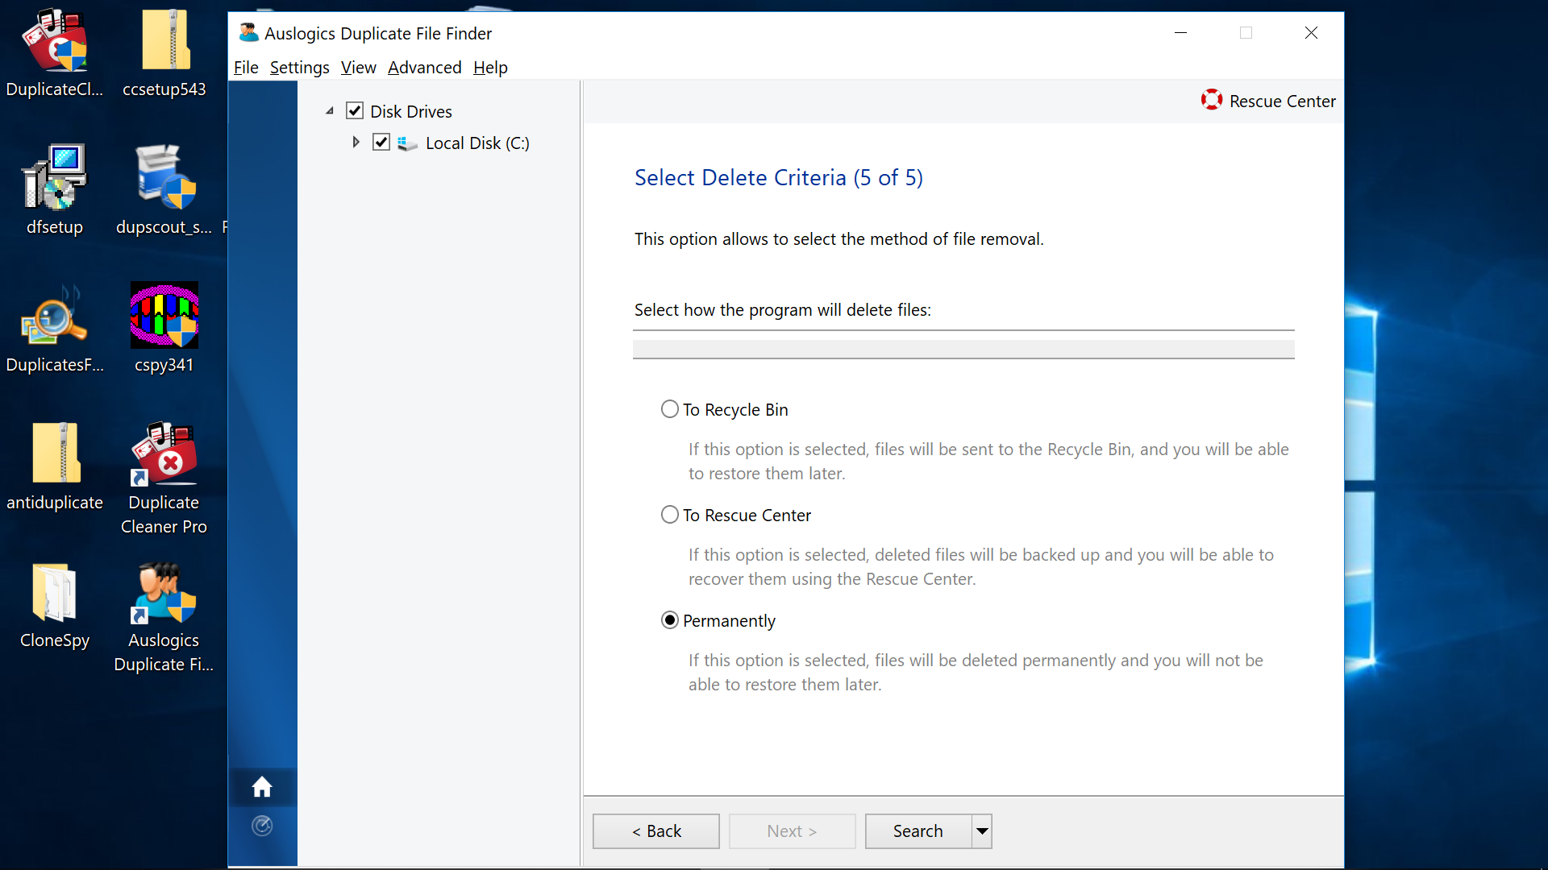1548x870 pixels.
Task: Toggle the Disk Drives checkbox
Action: click(354, 110)
